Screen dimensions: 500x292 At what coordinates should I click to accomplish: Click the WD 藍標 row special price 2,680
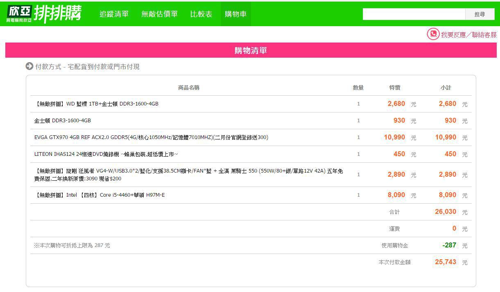[396, 104]
